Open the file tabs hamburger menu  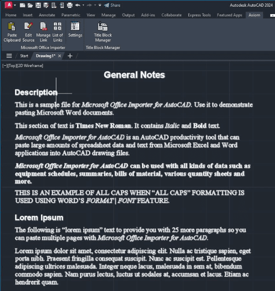[x=9, y=56]
